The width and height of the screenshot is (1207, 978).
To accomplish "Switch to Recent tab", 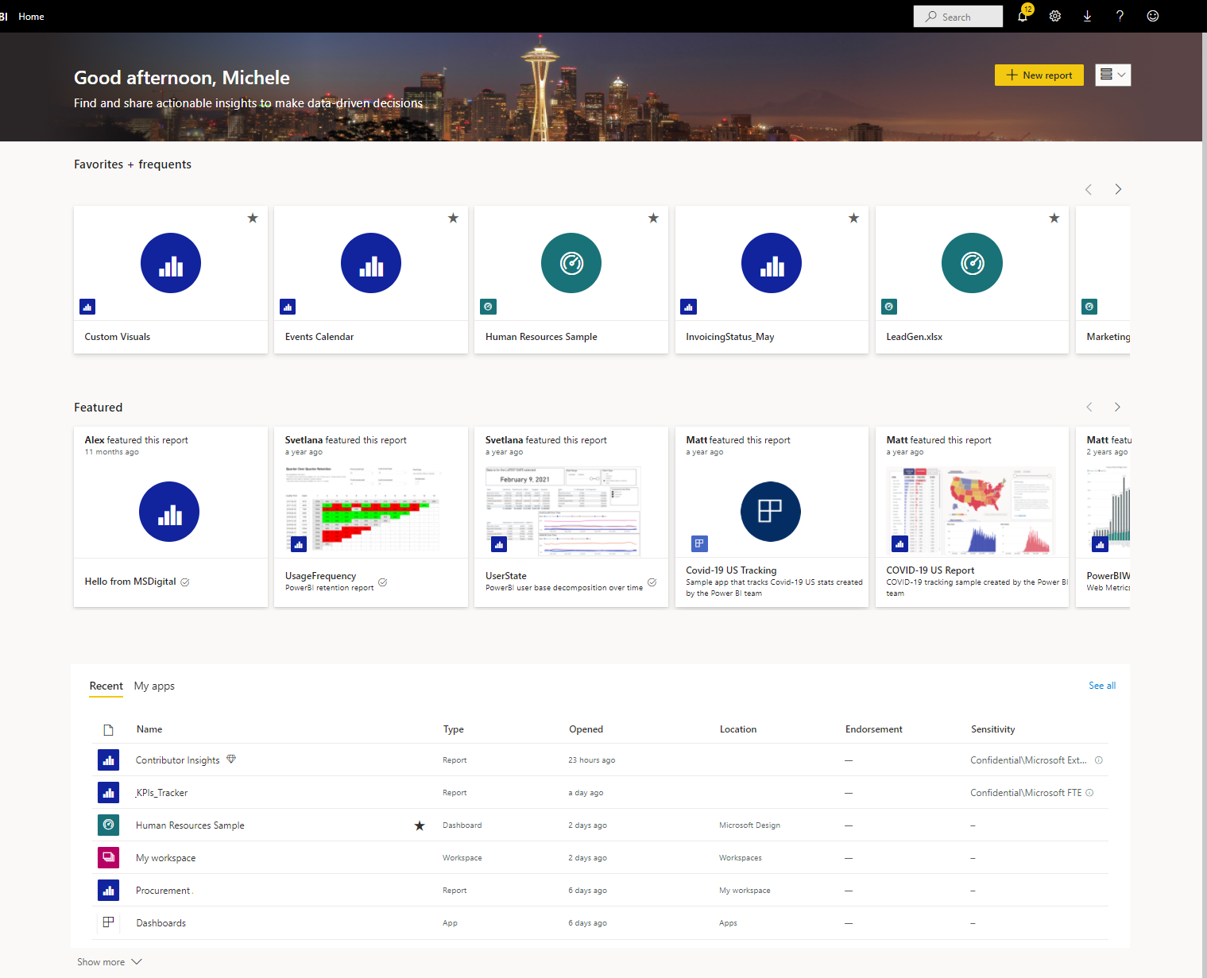I will click(106, 686).
